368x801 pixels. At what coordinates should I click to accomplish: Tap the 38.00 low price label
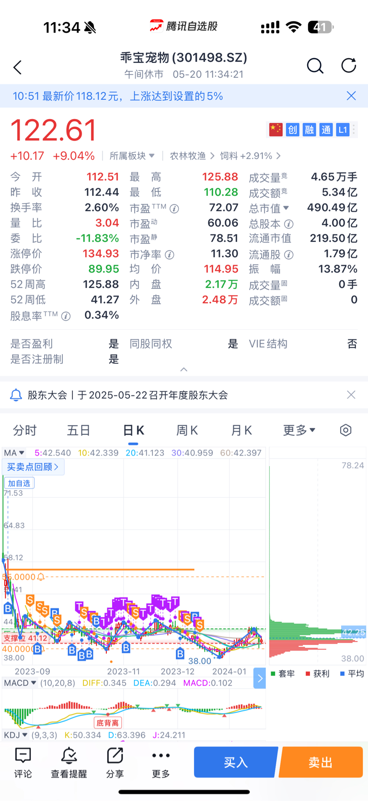(200, 661)
